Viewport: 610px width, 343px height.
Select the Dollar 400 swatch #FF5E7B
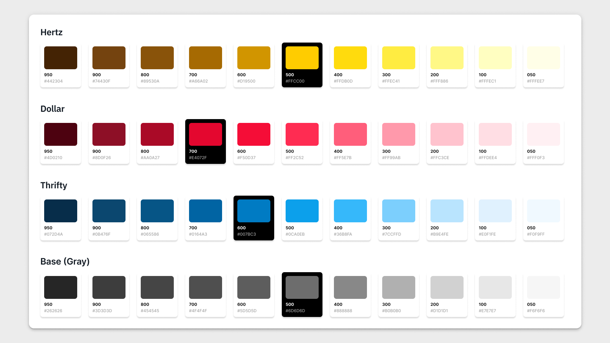pos(350,134)
